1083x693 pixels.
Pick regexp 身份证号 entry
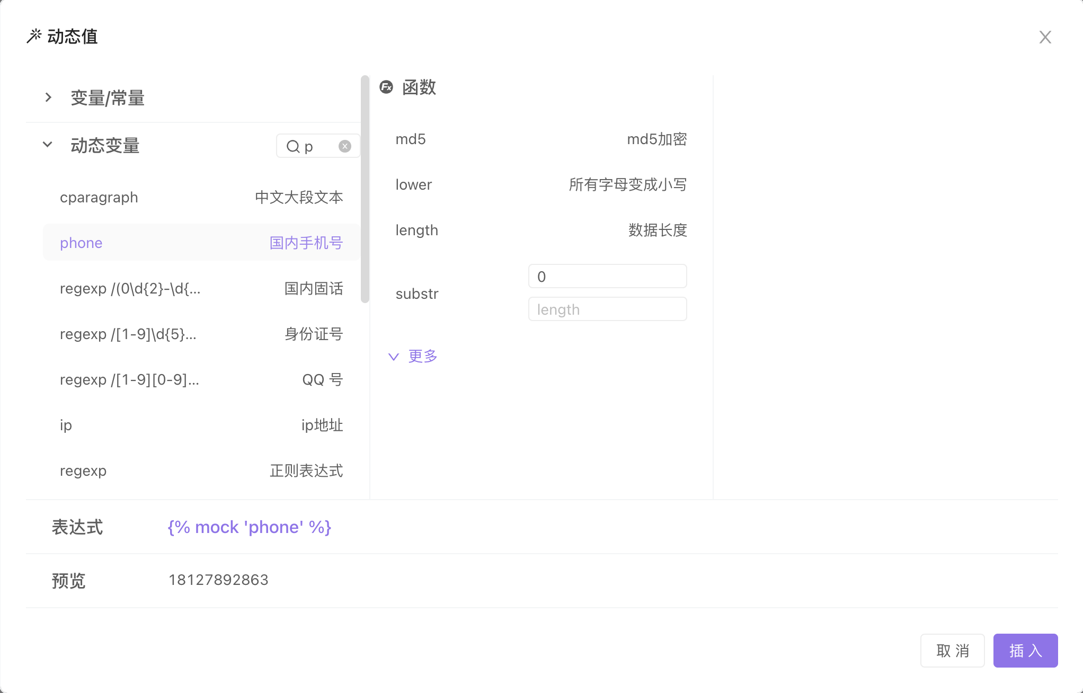(201, 334)
